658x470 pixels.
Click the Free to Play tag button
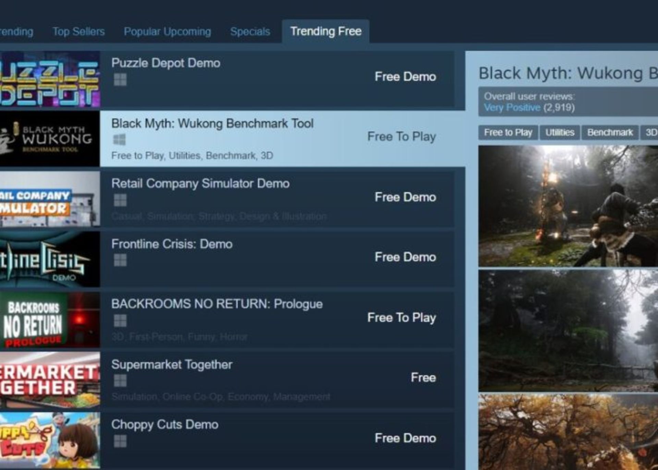(508, 133)
